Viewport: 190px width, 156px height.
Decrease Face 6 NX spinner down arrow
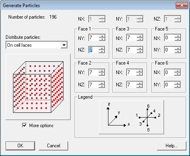point(178,74)
